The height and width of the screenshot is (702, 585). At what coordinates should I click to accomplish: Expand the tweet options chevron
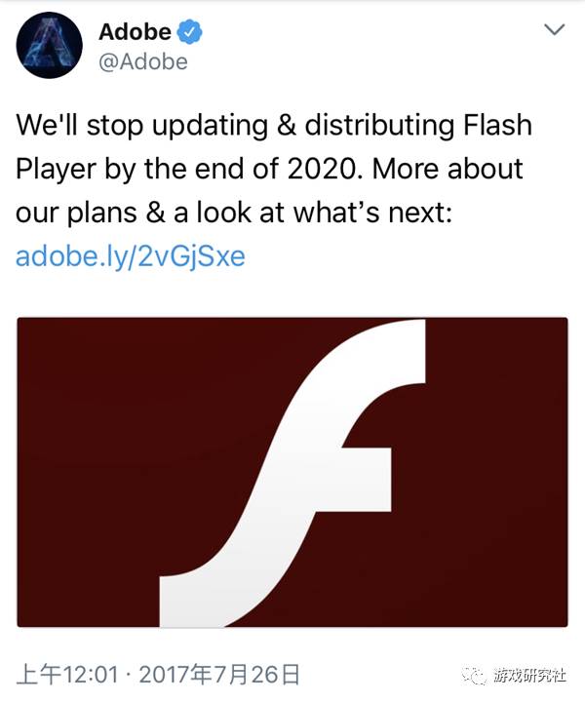coord(553,30)
